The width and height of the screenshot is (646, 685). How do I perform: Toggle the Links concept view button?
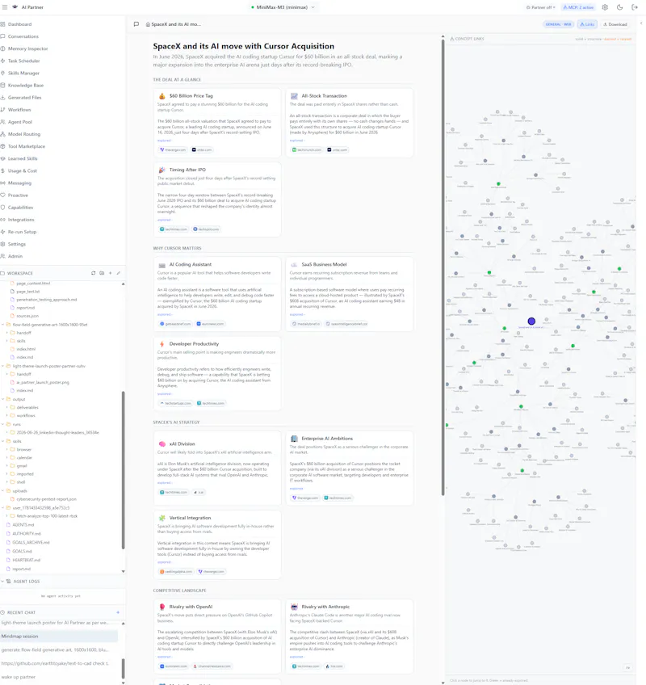(x=587, y=24)
